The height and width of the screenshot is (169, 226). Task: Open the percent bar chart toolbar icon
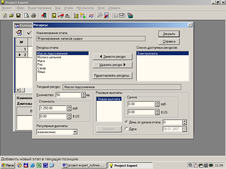click(x=76, y=15)
